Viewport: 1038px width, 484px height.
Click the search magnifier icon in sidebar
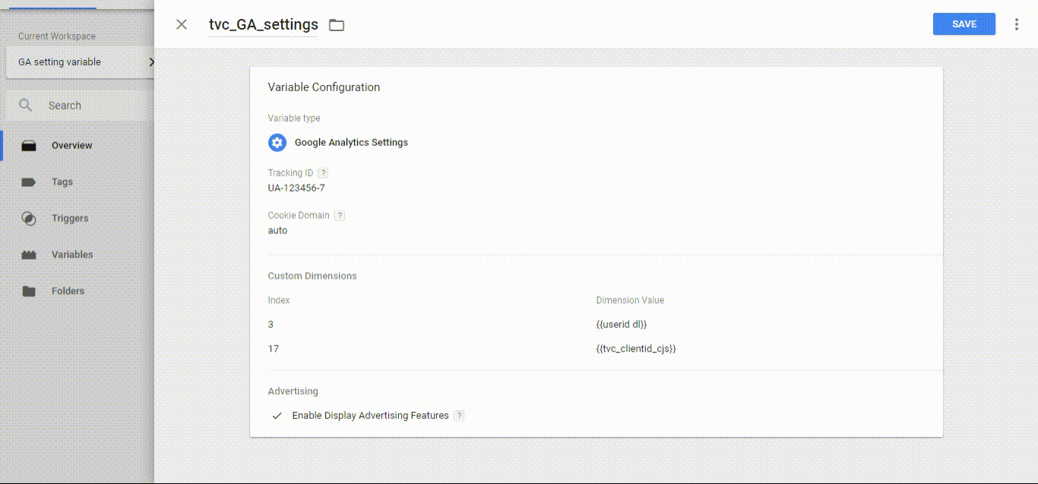(26, 106)
